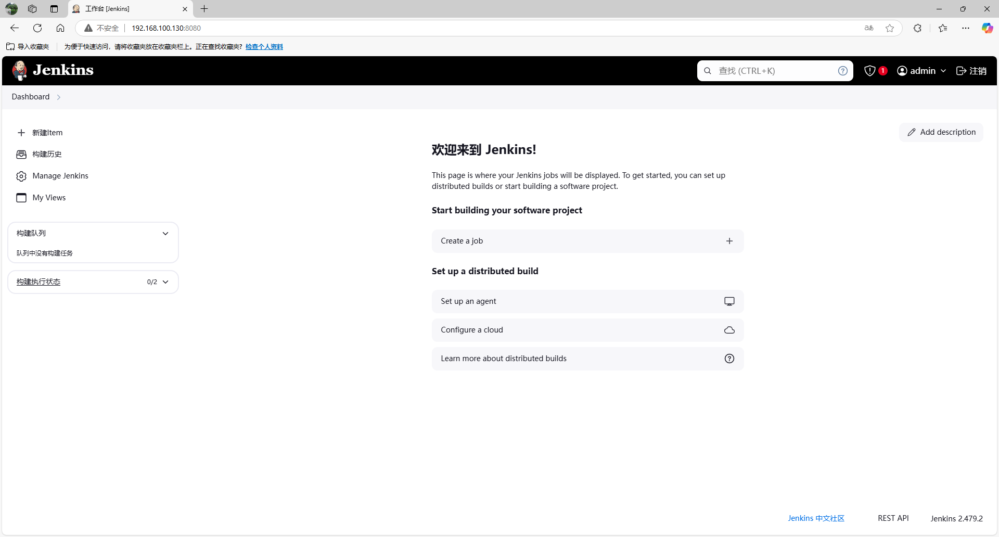
Task: Click the Manage Jenkins gear icon
Action: click(x=21, y=176)
